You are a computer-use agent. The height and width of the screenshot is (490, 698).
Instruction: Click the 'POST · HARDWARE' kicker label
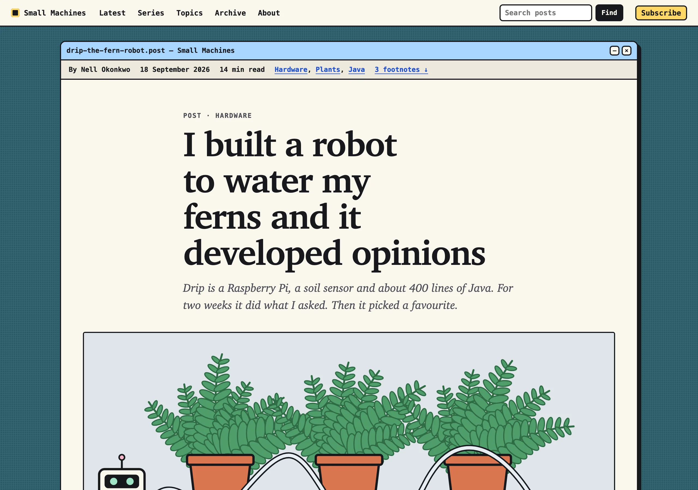tap(217, 116)
